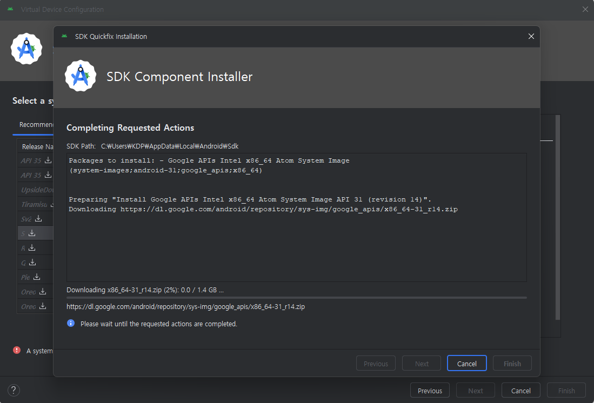594x403 pixels.
Task: Close the Virtual Device Configuration window
Action: click(x=585, y=10)
